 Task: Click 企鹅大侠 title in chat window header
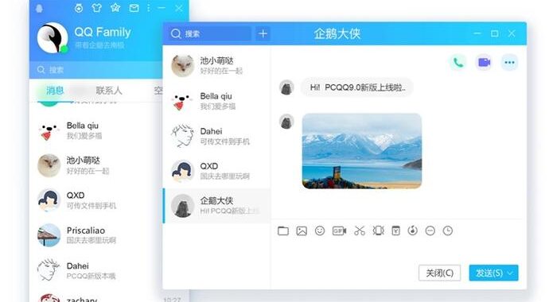click(x=337, y=33)
